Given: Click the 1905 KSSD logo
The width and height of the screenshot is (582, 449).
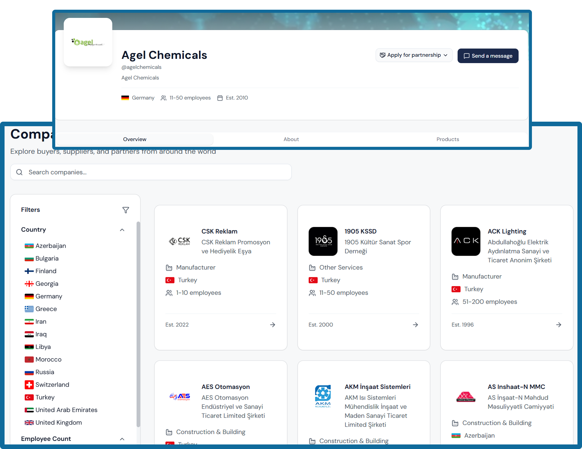Looking at the screenshot, I should (x=323, y=241).
